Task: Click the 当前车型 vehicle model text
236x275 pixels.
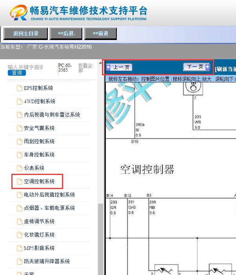Action: 46,47
